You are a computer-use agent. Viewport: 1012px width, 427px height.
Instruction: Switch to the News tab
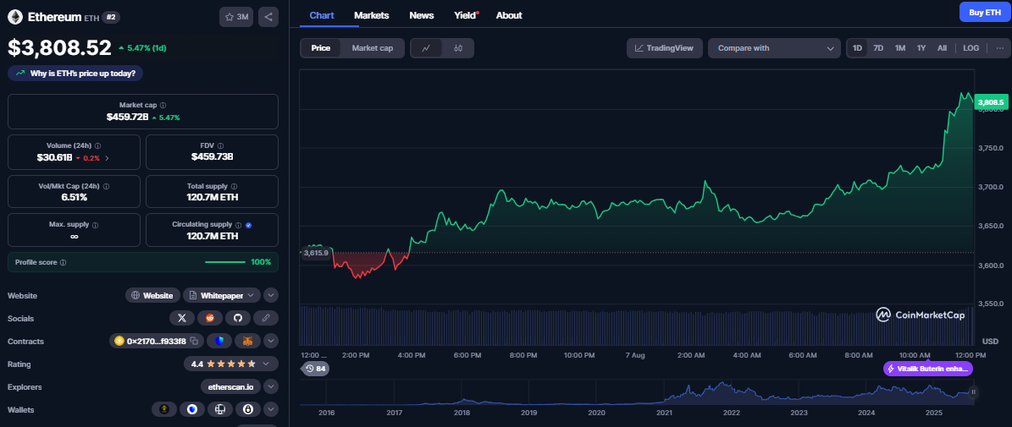pos(422,15)
